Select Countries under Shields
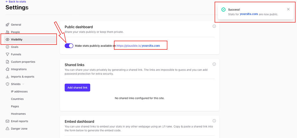The image size is (297, 138). (17, 99)
